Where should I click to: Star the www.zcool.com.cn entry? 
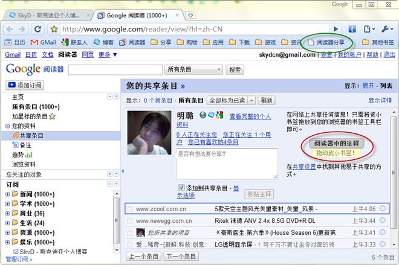(x=129, y=209)
